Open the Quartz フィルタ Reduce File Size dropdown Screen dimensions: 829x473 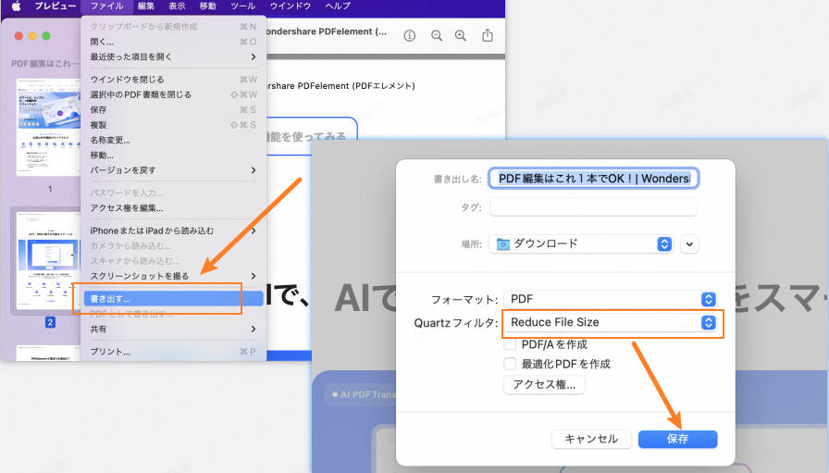tap(610, 322)
